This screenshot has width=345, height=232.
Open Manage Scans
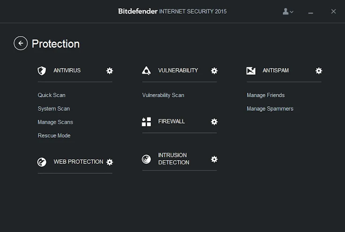point(55,122)
